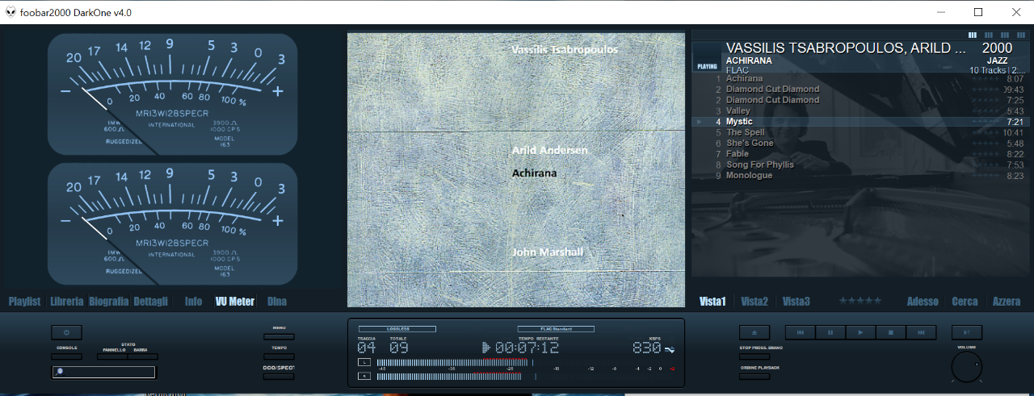
Task: Select the Diamond Cut Diamond track lasting 7:25
Action: pos(860,100)
